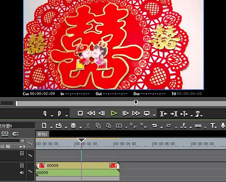Click the In point timecode field
Screen dimensions: 226x182
tap(75, 94)
